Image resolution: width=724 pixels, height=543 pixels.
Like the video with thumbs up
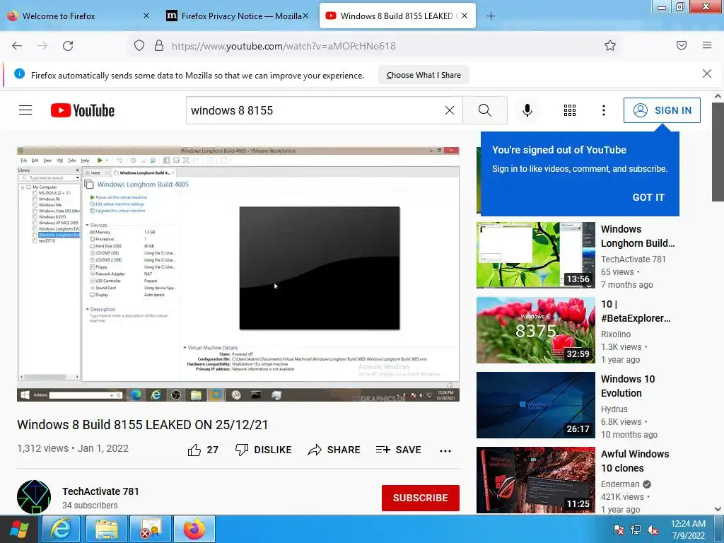[x=203, y=450]
